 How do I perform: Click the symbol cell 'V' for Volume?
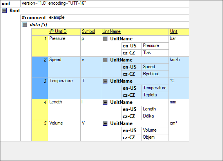(x=91, y=130)
